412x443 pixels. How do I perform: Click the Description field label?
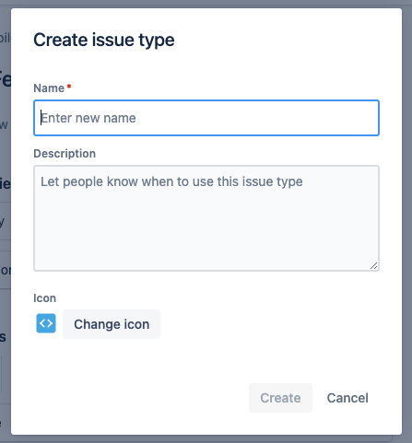[65, 154]
